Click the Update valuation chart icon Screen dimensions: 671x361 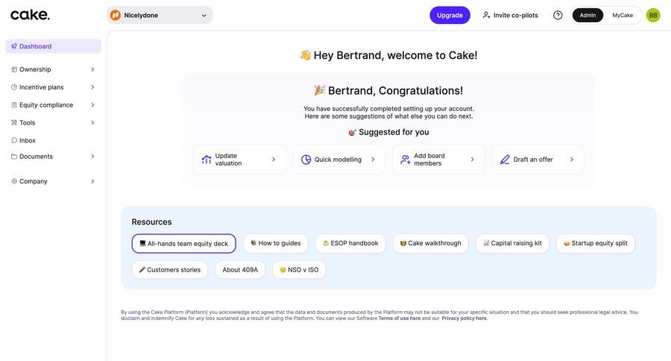207,160
